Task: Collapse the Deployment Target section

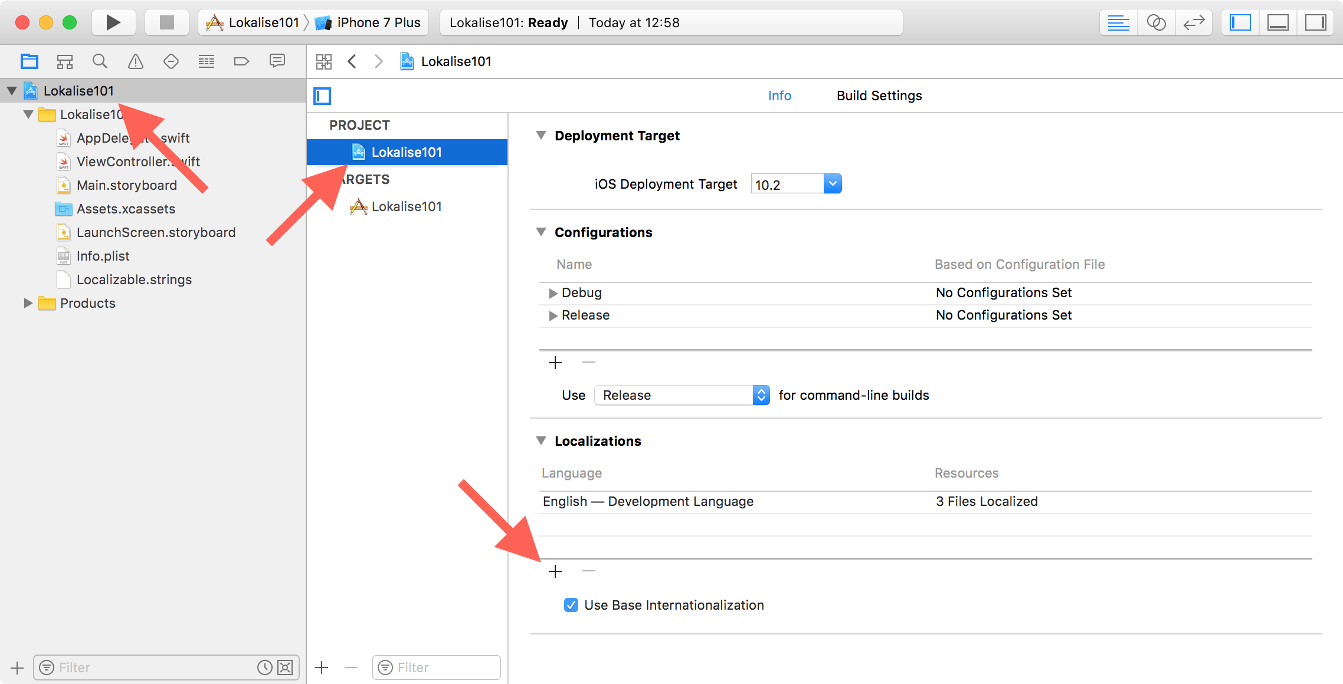Action: coord(541,136)
